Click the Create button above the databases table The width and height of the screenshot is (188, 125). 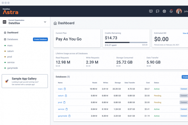[185, 77]
